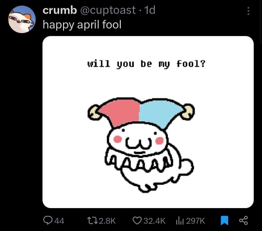The image size is (262, 231).
Task: Click the retweet arrows icon
Action: click(93, 221)
